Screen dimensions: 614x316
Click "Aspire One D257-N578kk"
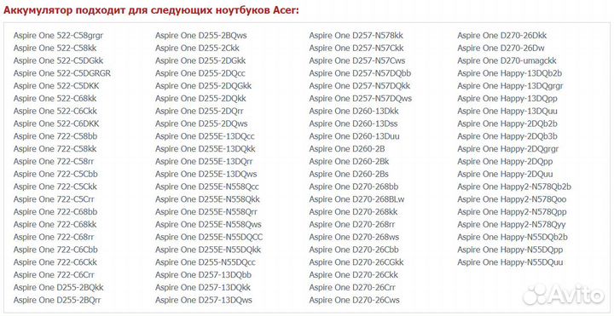(x=356, y=36)
